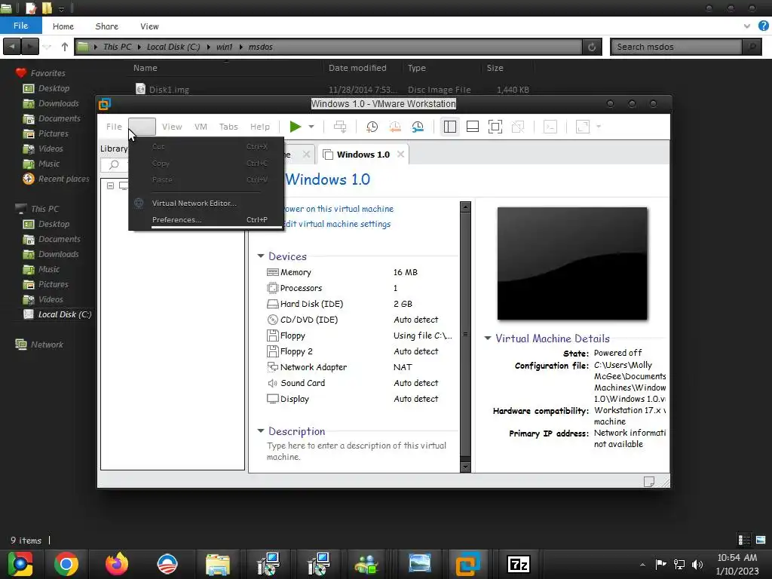Open the Share ribbon tab in File Explorer
This screenshot has height=579, width=772.
pyautogui.click(x=107, y=26)
